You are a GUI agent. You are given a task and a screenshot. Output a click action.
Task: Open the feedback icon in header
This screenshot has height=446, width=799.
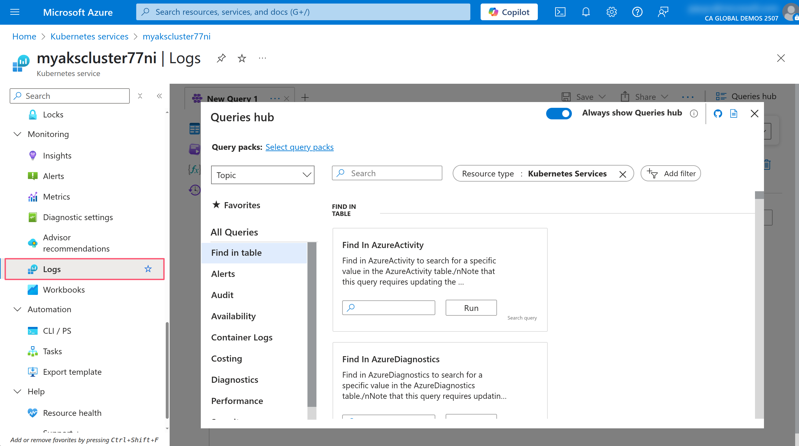pyautogui.click(x=663, y=12)
